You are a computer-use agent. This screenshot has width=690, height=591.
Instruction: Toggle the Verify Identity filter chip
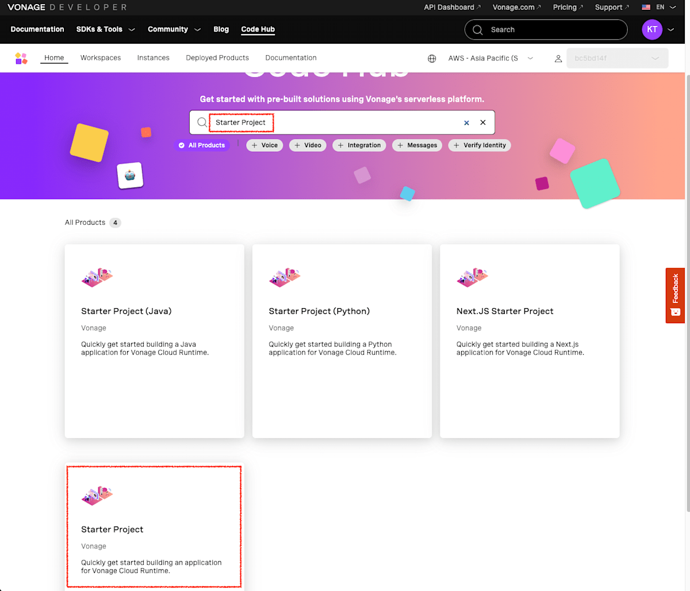[480, 145]
